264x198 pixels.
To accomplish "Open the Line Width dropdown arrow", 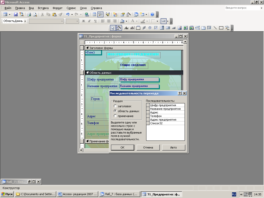I will click(x=157, y=21).
